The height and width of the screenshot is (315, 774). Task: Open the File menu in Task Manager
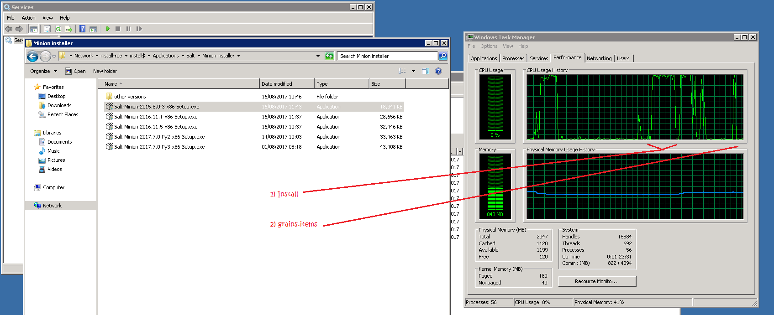(x=471, y=46)
